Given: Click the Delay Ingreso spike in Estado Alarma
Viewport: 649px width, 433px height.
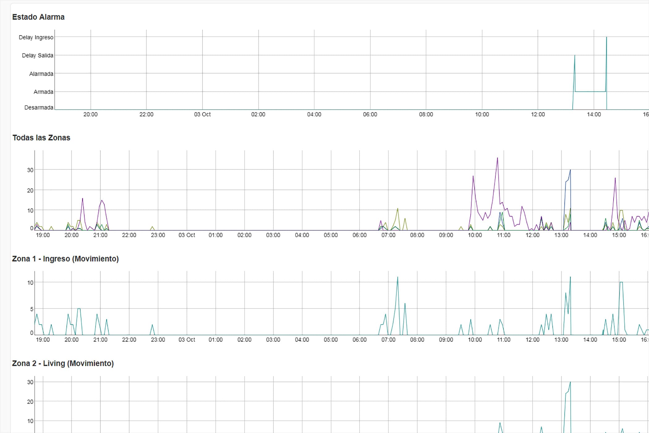Looking at the screenshot, I should pyautogui.click(x=606, y=37).
